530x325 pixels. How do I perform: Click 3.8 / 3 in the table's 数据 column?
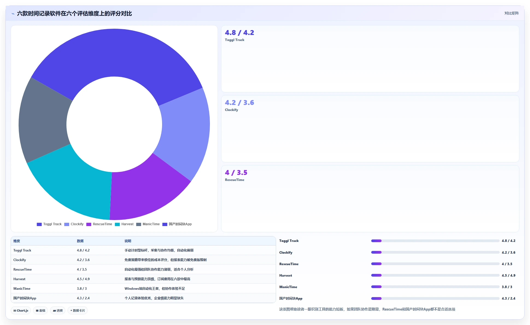point(82,289)
